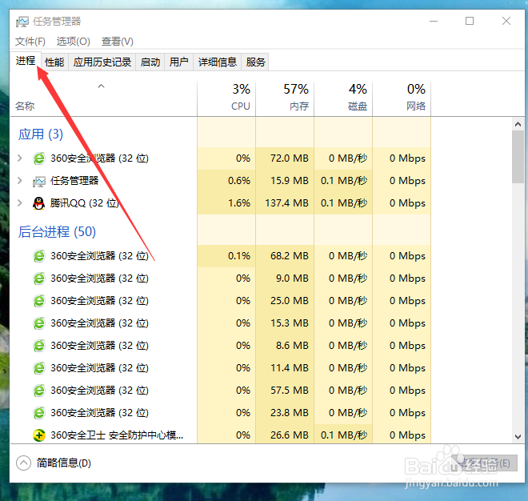Click the 0.1 MB/秒 disk value of 360安全卫士
The height and width of the screenshot is (501, 528).
[344, 435]
